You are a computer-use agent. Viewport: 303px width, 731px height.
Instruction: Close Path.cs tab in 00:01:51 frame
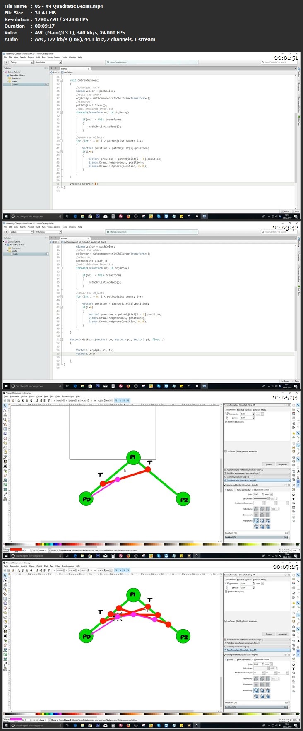[88, 69]
